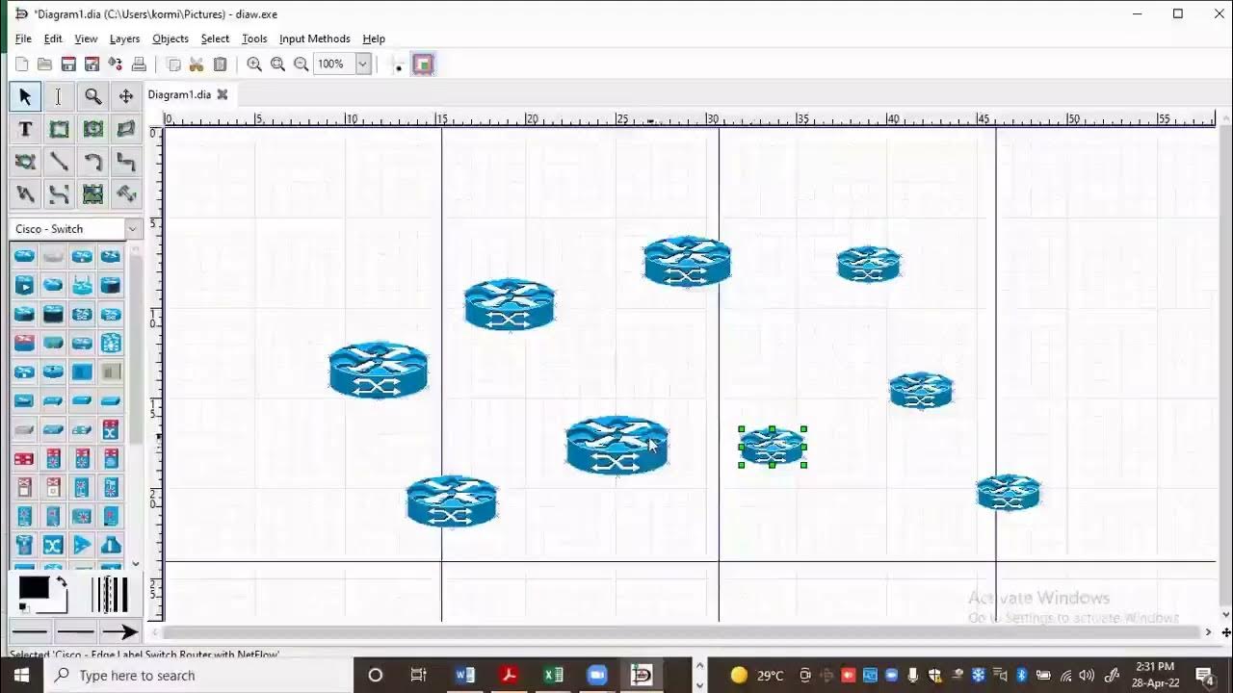Open the line end arrow style selector
This screenshot has height=693, width=1233.
(x=119, y=631)
